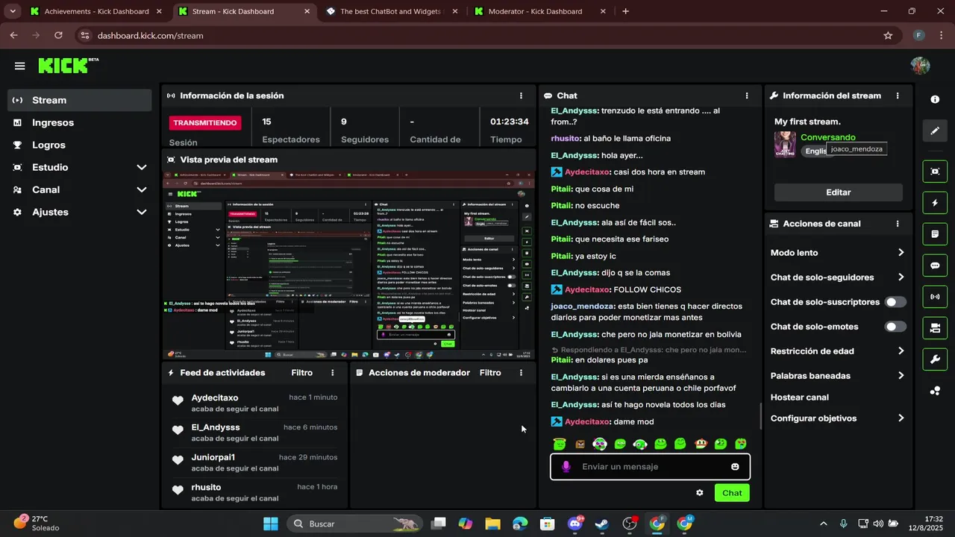Viewport: 955px width, 537px height.
Task: Open chat settings gear icon
Action: click(x=699, y=493)
